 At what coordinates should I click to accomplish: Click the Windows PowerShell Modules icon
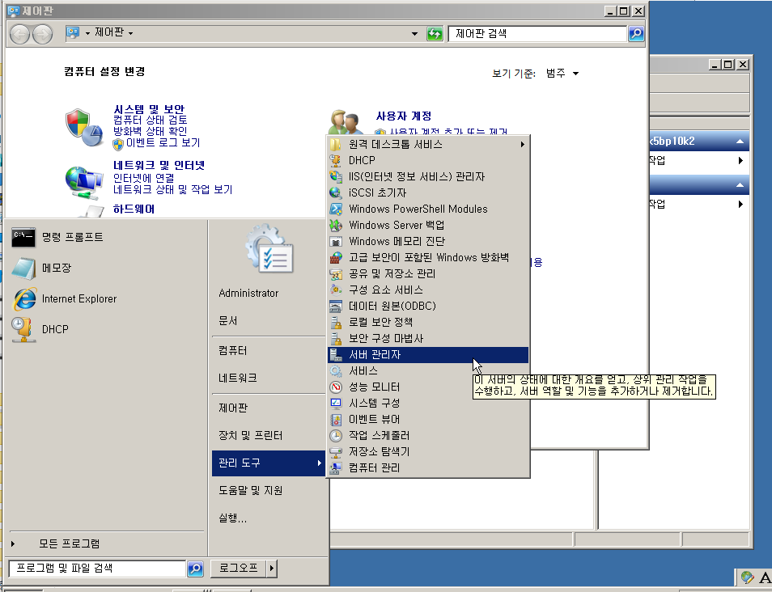336,209
